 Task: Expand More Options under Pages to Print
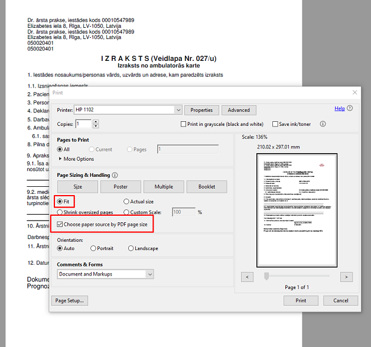pyautogui.click(x=60, y=159)
